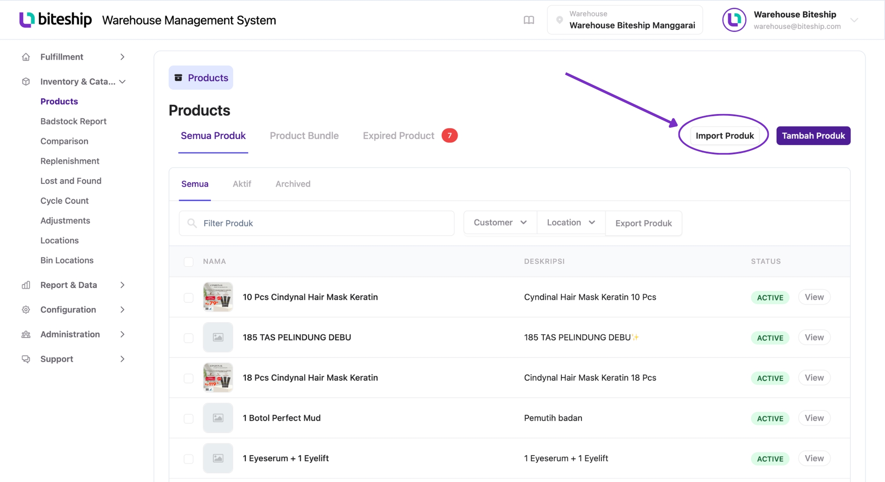Image resolution: width=885 pixels, height=482 pixels.
Task: Open thumbnail of 18 Pcs Cindynal Hair Mask
Action: [x=218, y=377]
